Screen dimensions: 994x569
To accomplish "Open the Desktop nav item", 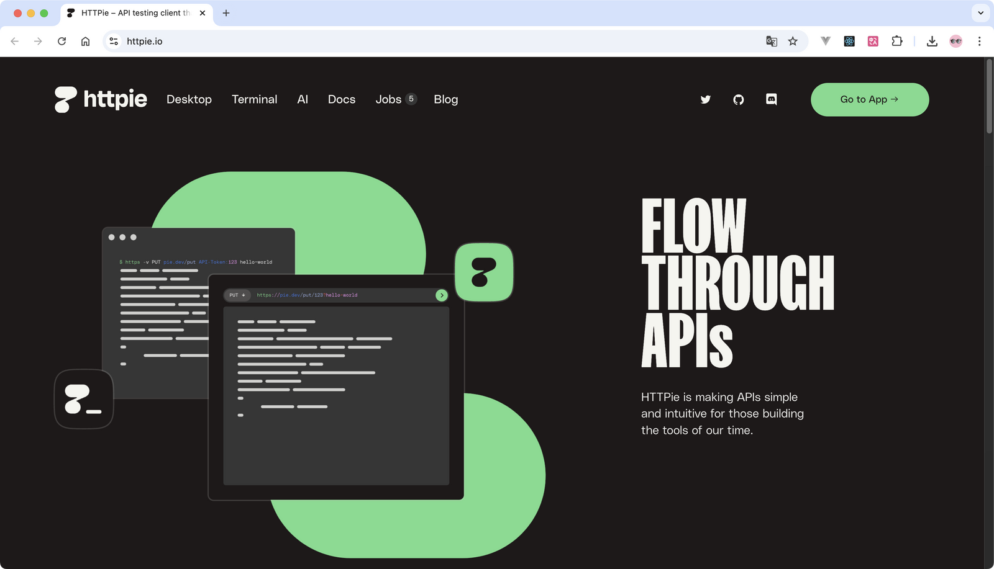I will coord(189,99).
